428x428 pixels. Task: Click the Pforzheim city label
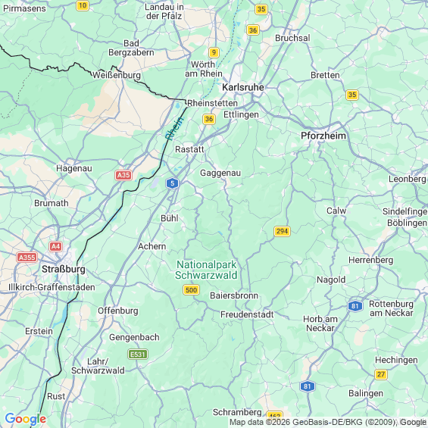[323, 136]
